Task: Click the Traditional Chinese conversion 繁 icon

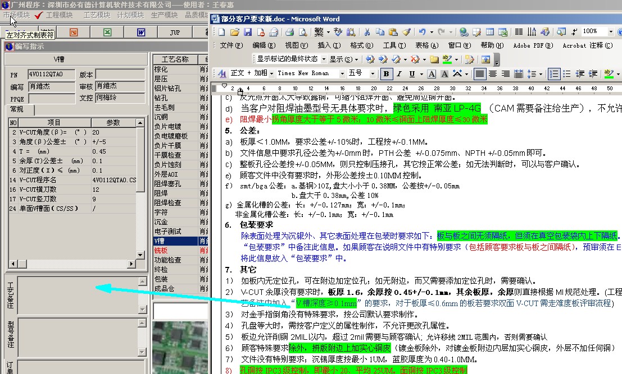Action: (x=319, y=31)
